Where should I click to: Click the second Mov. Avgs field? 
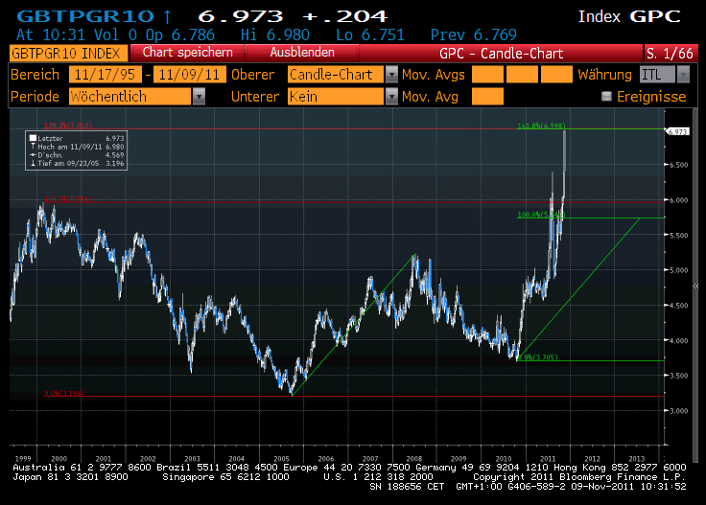pyautogui.click(x=522, y=75)
